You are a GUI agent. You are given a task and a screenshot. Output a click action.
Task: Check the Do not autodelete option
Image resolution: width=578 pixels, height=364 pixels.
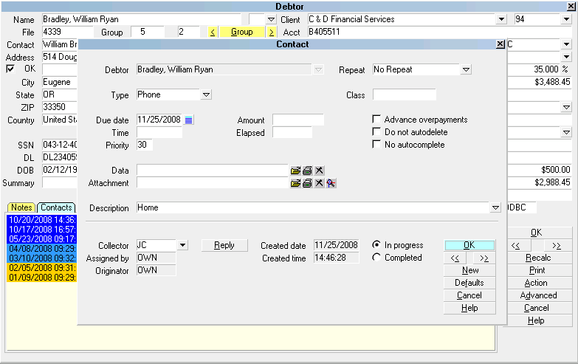[x=377, y=132]
